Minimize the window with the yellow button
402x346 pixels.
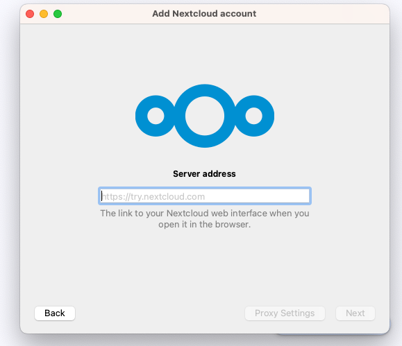pos(44,14)
